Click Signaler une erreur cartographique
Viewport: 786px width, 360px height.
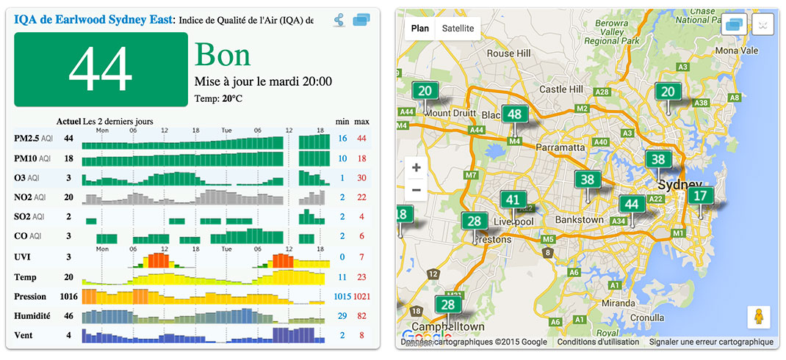coord(710,342)
